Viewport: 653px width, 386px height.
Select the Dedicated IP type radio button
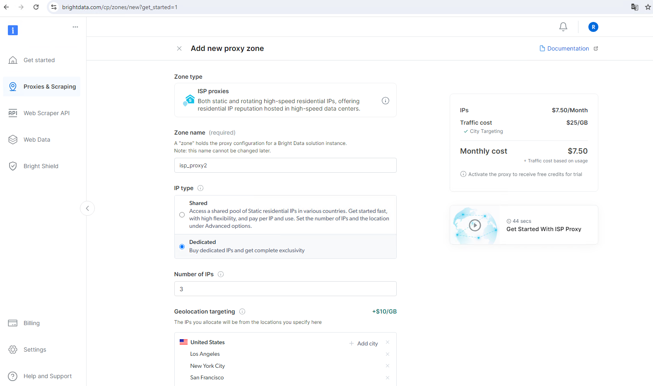point(182,246)
